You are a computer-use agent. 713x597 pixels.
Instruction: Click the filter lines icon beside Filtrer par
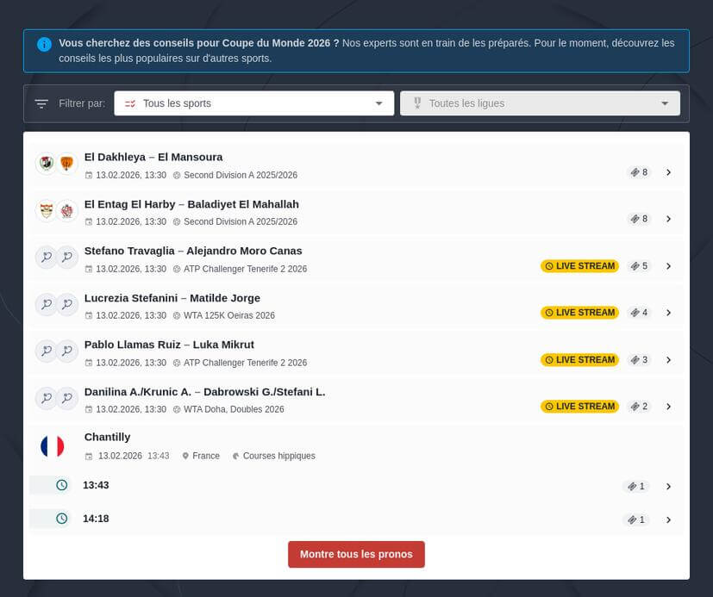[41, 104]
